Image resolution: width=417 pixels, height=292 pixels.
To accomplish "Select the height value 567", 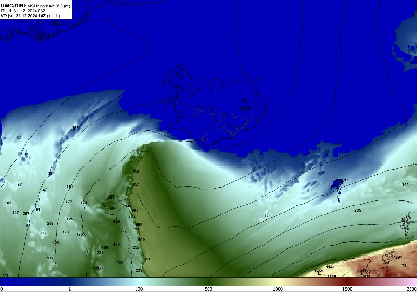I will click(113, 208).
